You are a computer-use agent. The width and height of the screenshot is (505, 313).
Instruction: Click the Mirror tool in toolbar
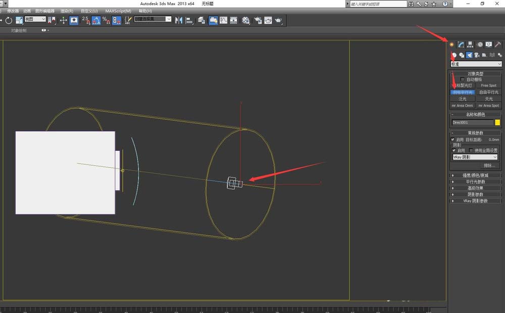point(179,20)
